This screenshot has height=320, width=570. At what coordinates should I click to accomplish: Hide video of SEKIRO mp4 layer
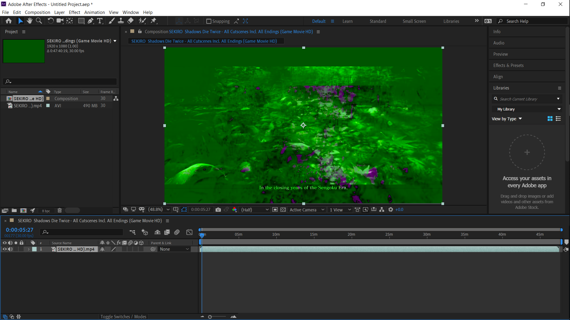pyautogui.click(x=4, y=249)
